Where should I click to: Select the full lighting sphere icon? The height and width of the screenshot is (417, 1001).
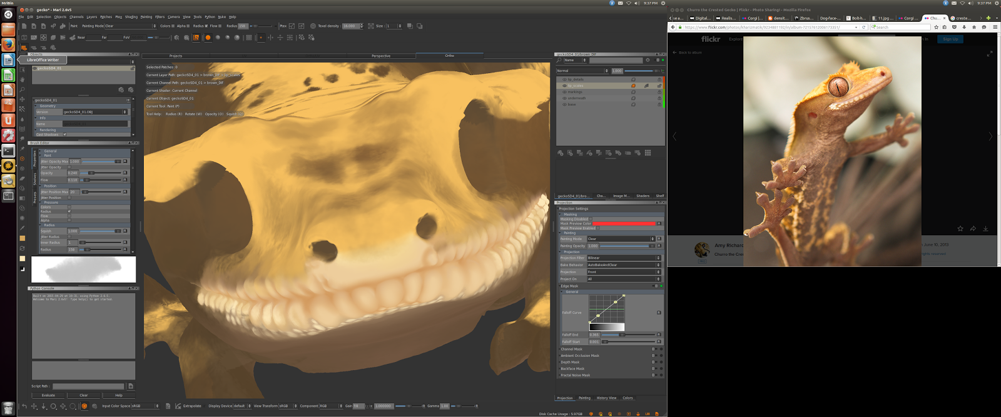[236, 38]
